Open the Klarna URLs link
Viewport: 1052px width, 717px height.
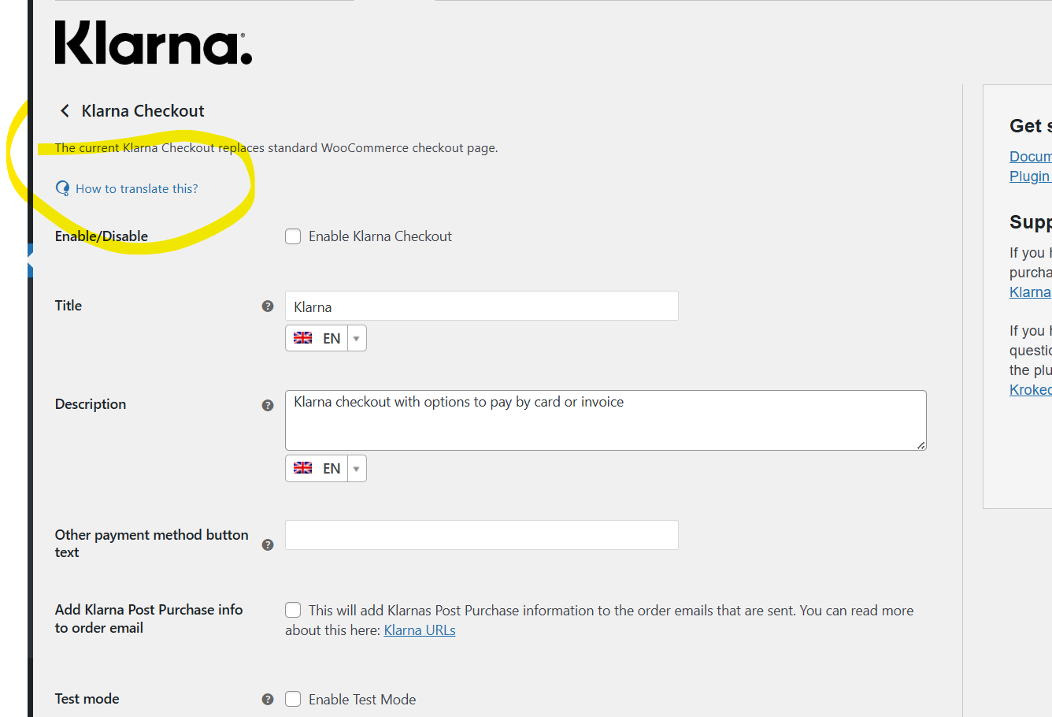click(x=420, y=630)
